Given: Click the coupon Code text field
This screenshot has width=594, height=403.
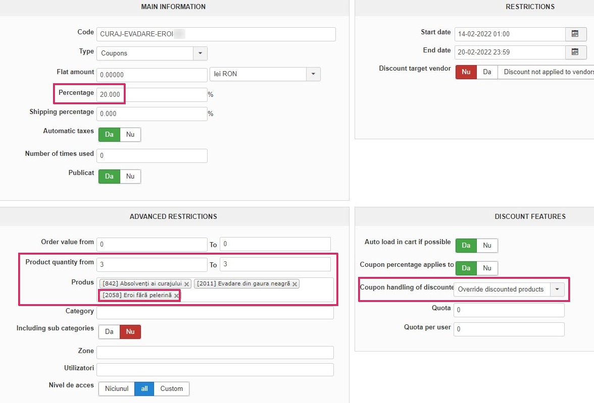Looking at the screenshot, I should (x=216, y=34).
